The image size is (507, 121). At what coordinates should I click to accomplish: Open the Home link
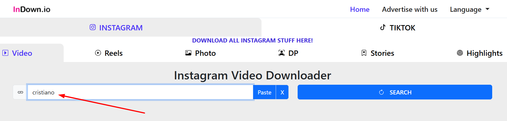360,9
